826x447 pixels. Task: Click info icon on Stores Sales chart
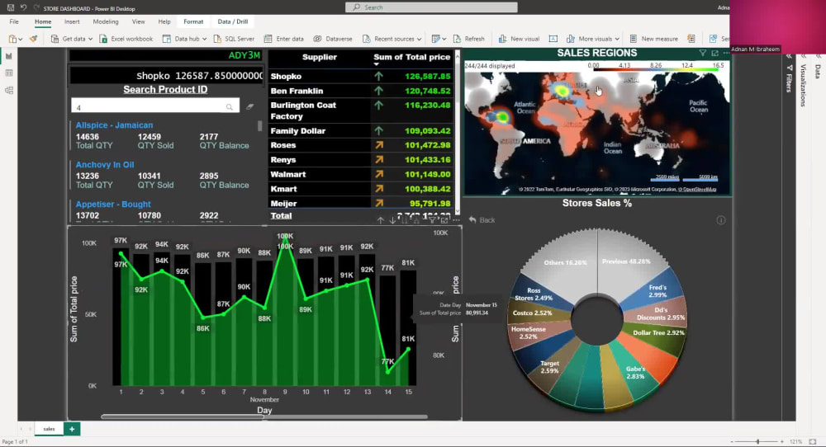pos(720,220)
